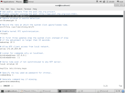Click the 'local stratum 10' line
Screen dimensions: 125x93
pos(9,64)
